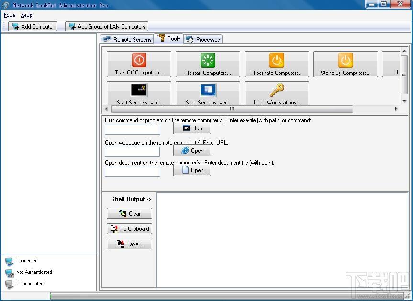
Task: Click the application icon in title bar
Action: click(5, 5)
